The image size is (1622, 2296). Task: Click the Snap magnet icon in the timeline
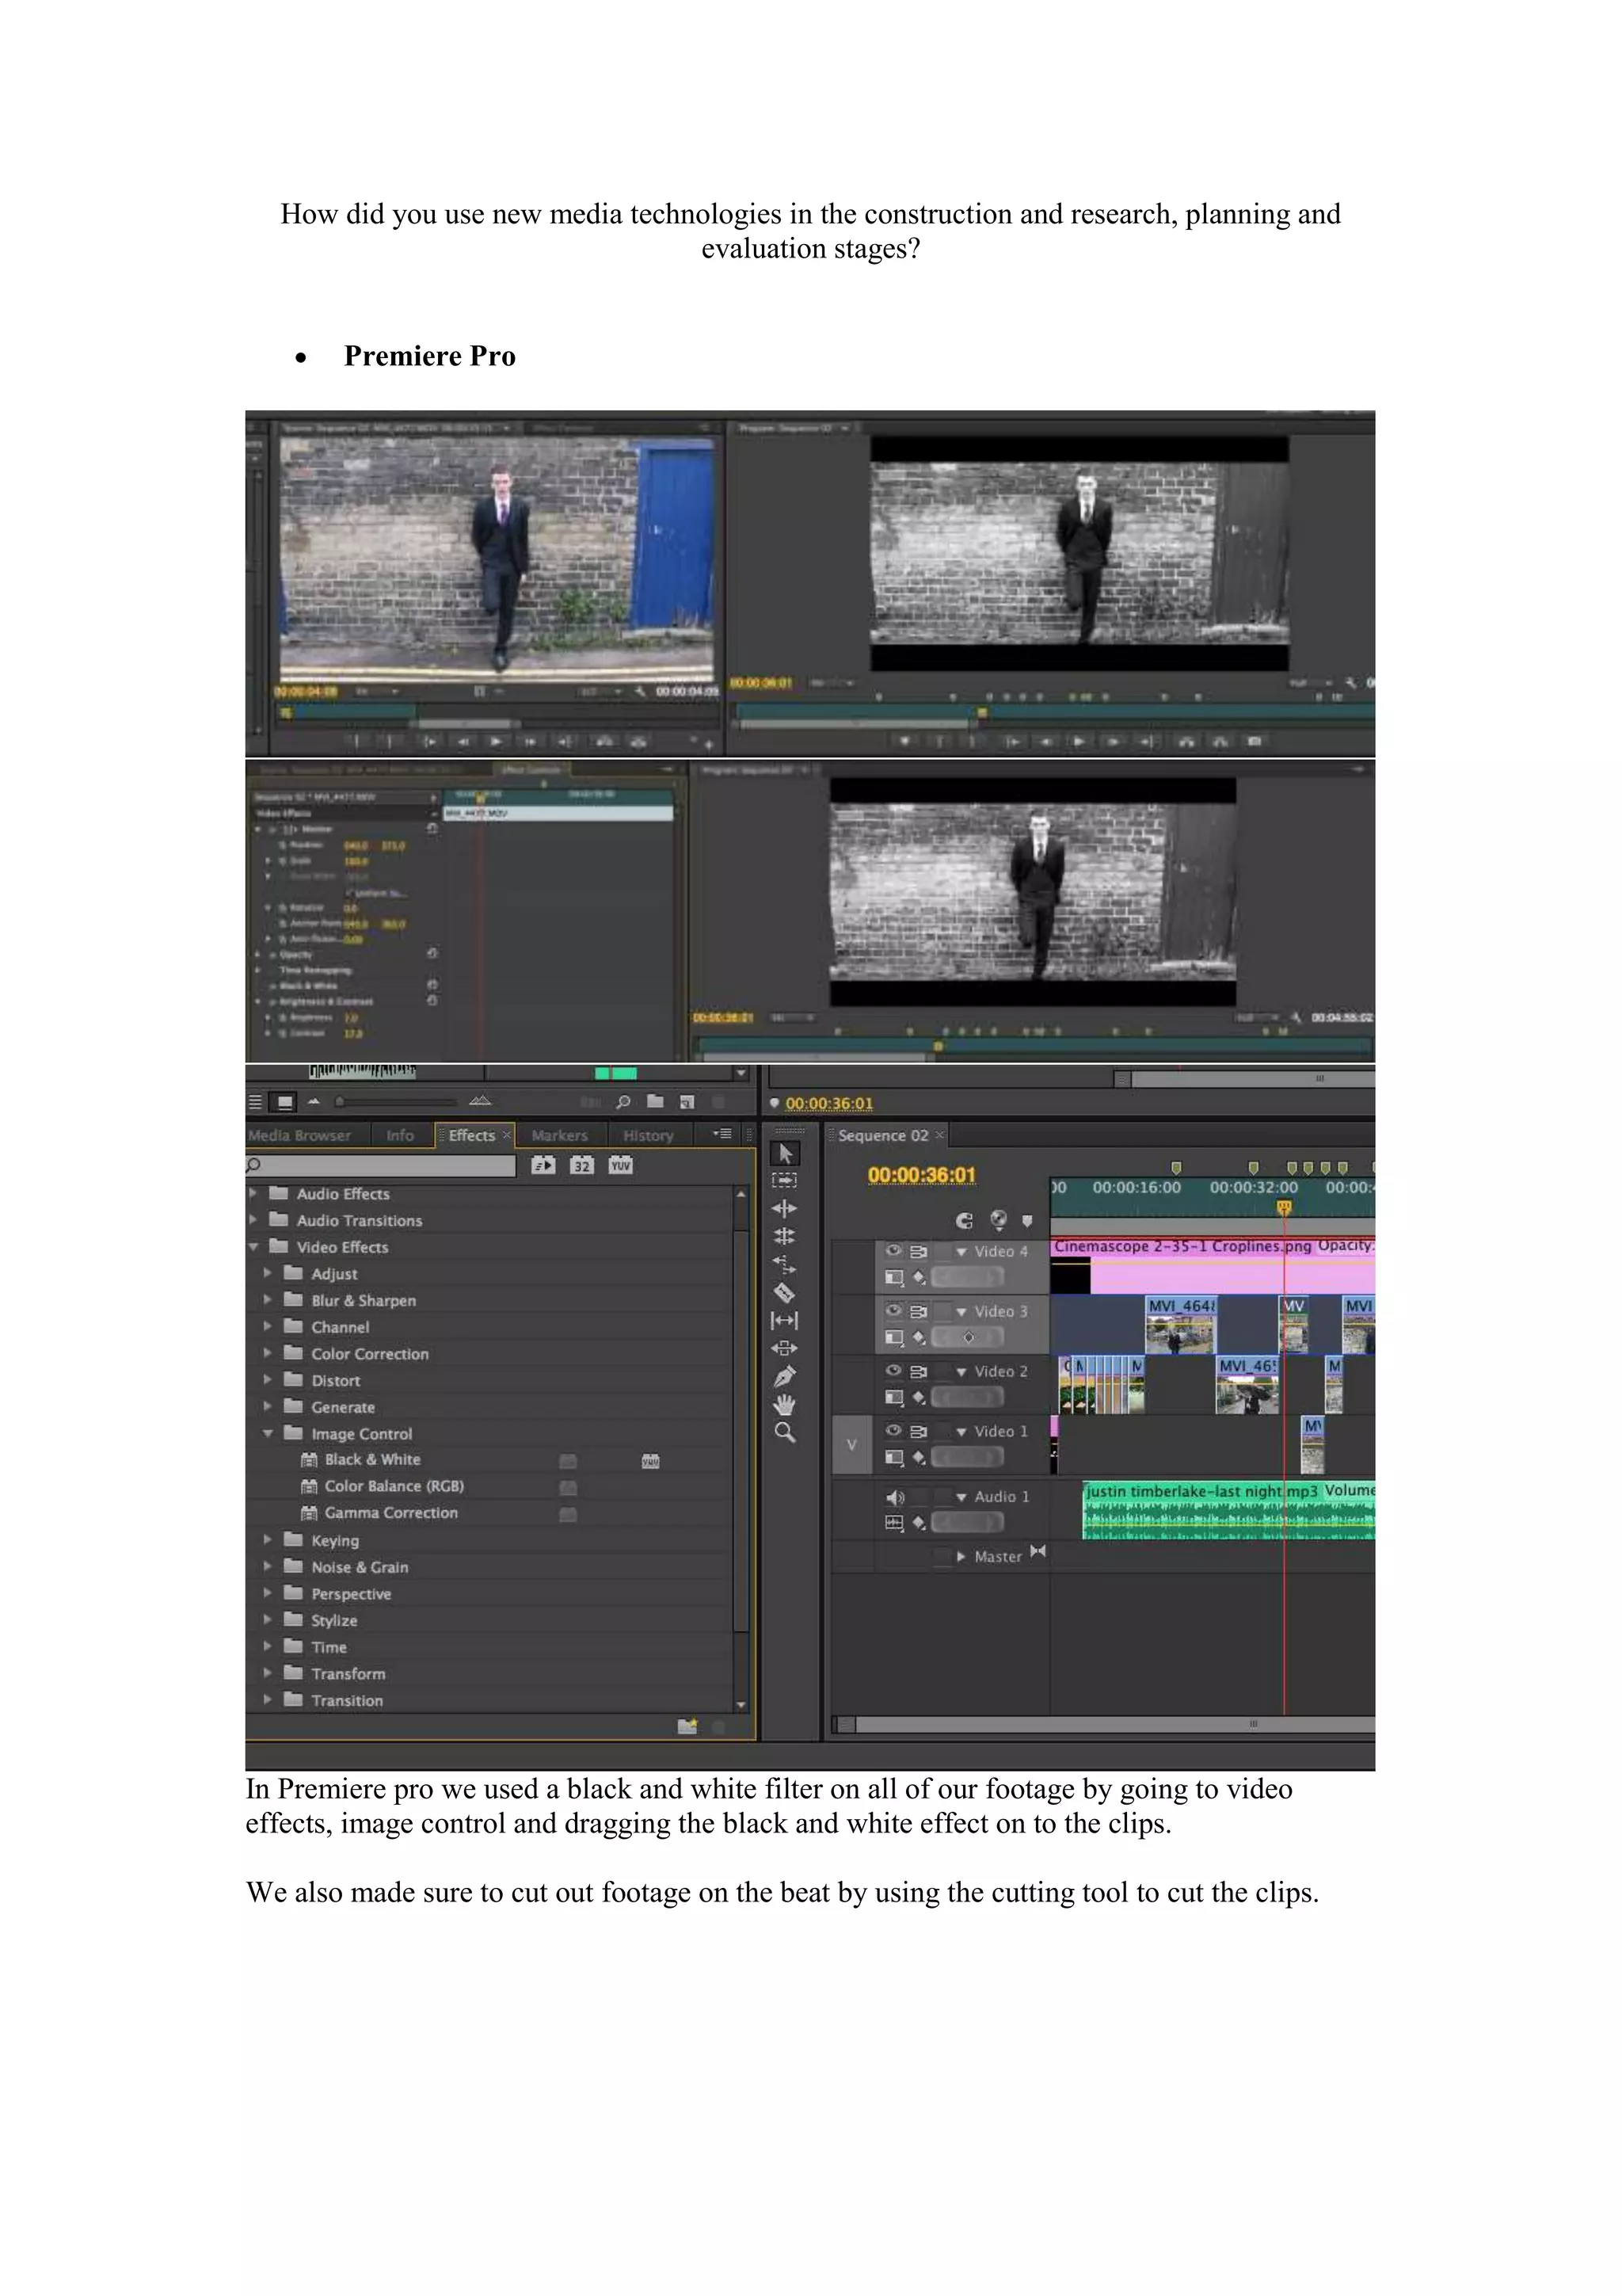(963, 1220)
